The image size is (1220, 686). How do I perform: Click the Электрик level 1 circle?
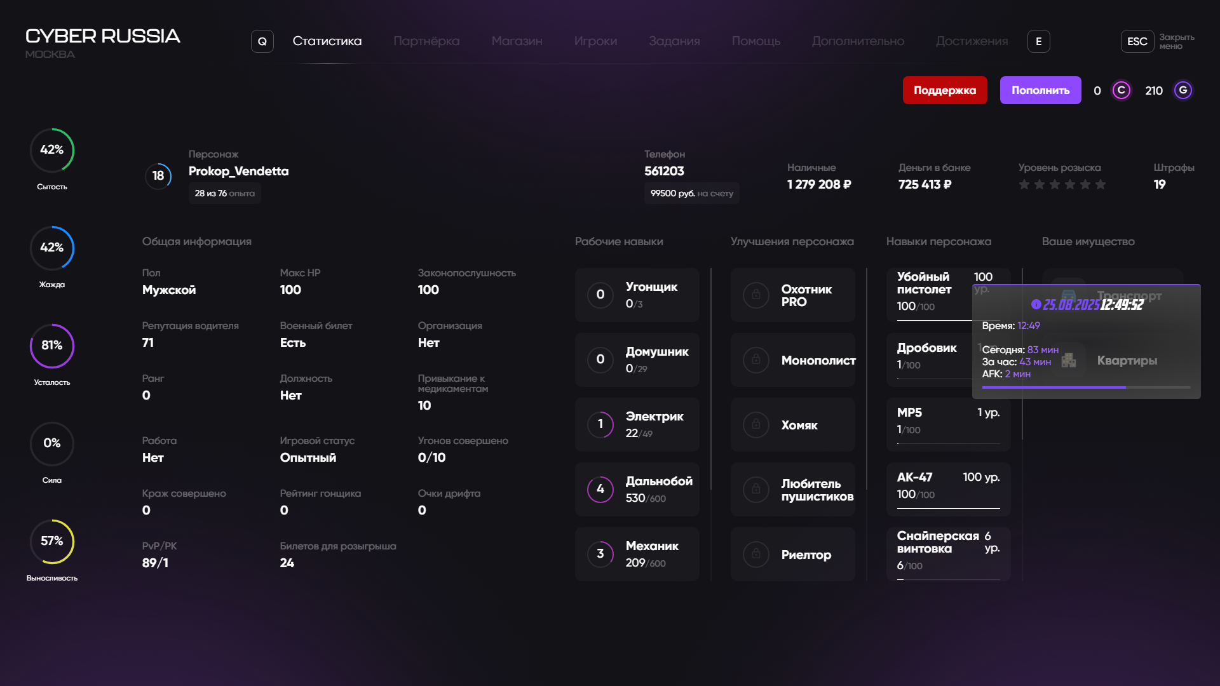(x=600, y=425)
